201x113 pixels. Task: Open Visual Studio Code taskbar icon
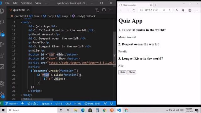(x=119, y=110)
